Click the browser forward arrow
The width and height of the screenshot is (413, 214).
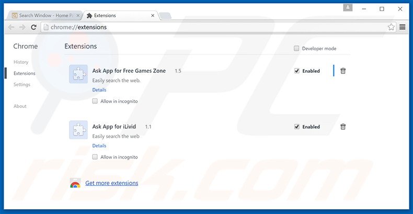pyautogui.click(x=22, y=27)
